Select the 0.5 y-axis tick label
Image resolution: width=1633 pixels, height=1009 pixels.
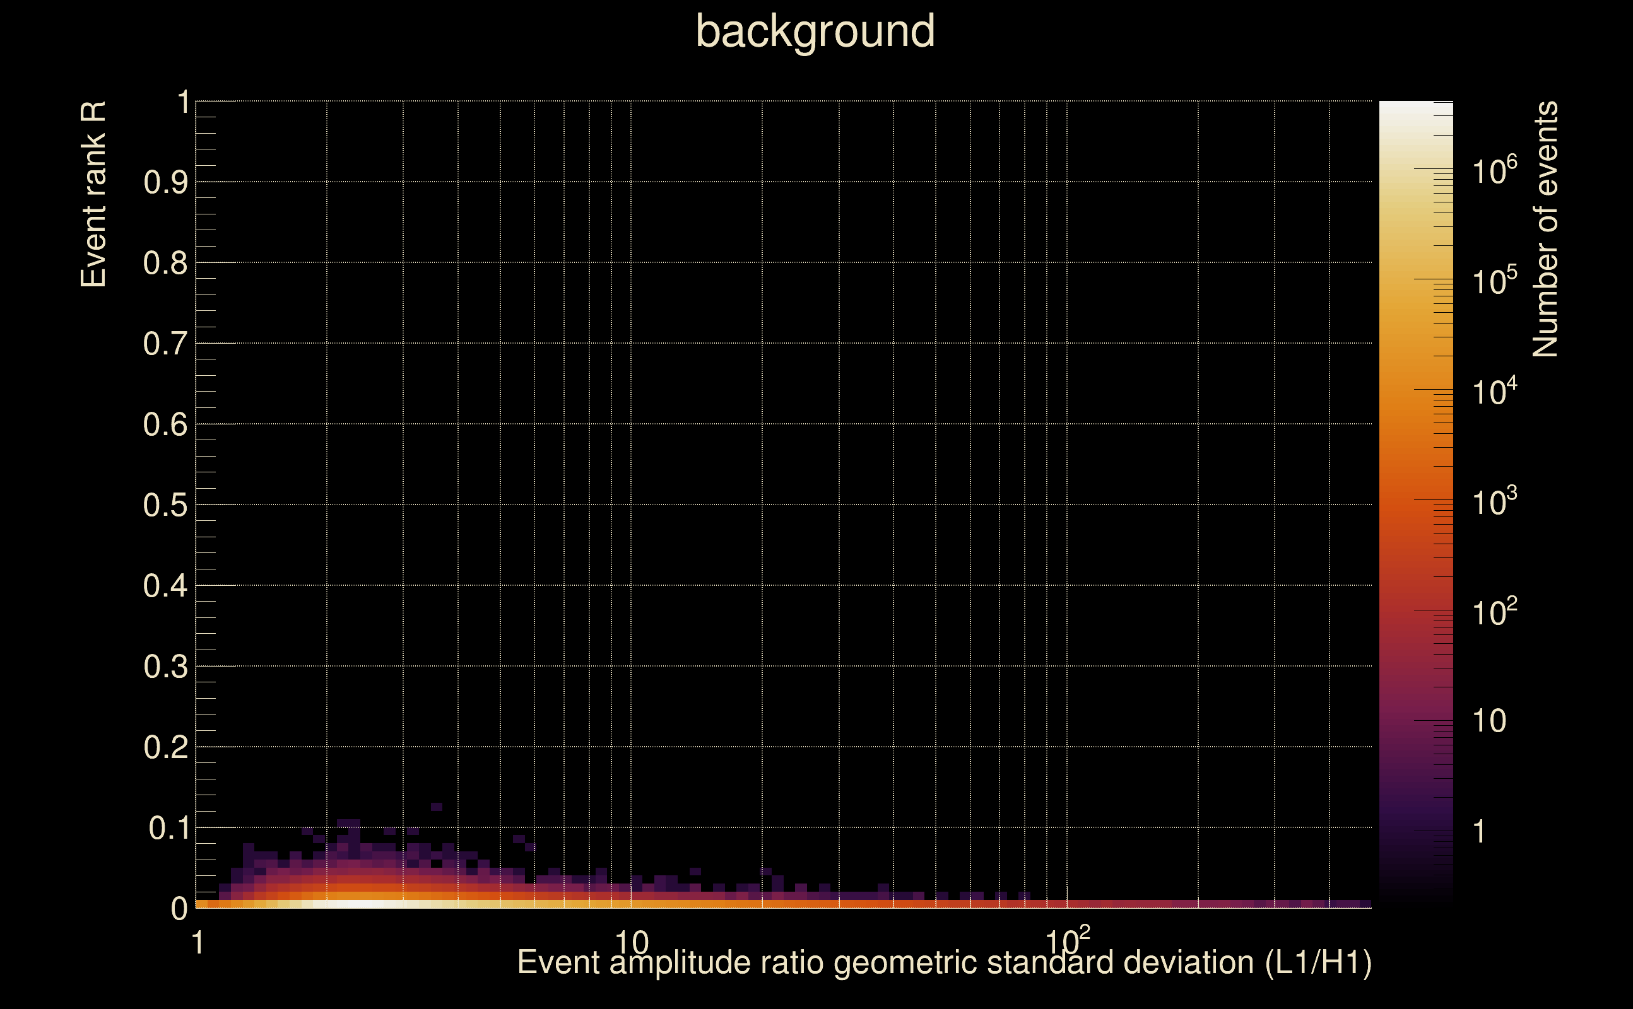tap(165, 506)
